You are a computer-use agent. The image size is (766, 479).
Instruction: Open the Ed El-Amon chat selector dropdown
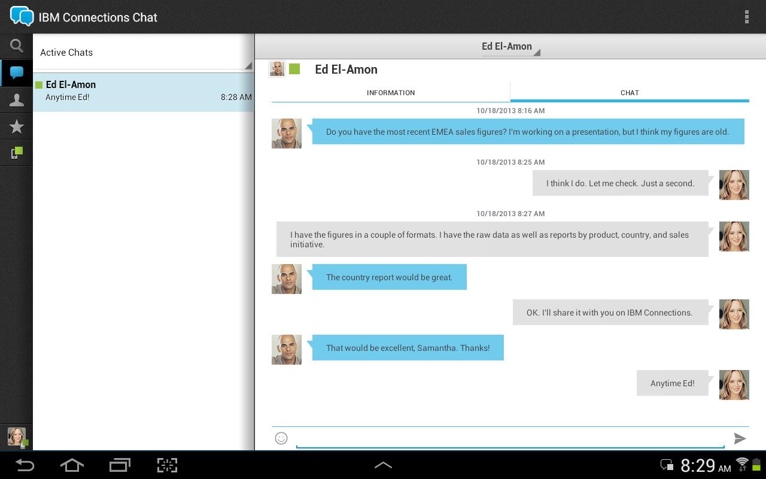click(510, 47)
